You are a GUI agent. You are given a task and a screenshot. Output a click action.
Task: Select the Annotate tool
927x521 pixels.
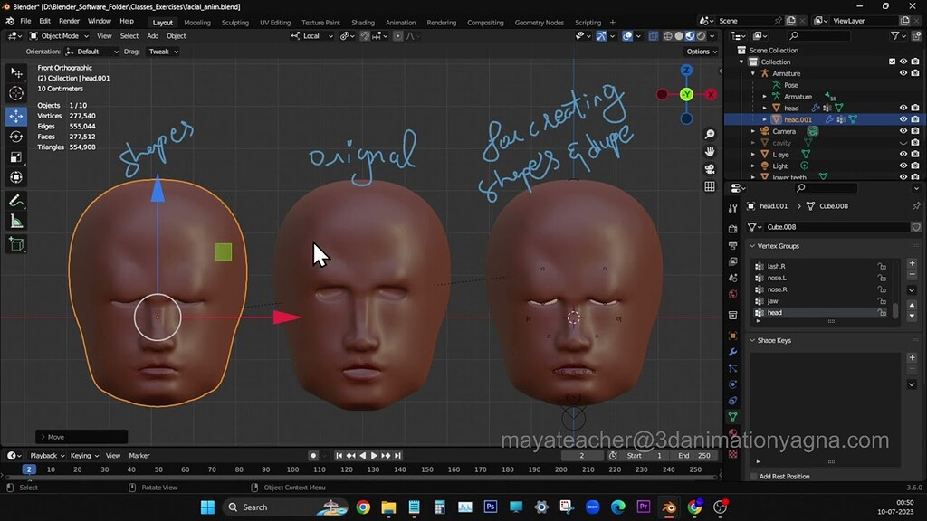tap(14, 201)
